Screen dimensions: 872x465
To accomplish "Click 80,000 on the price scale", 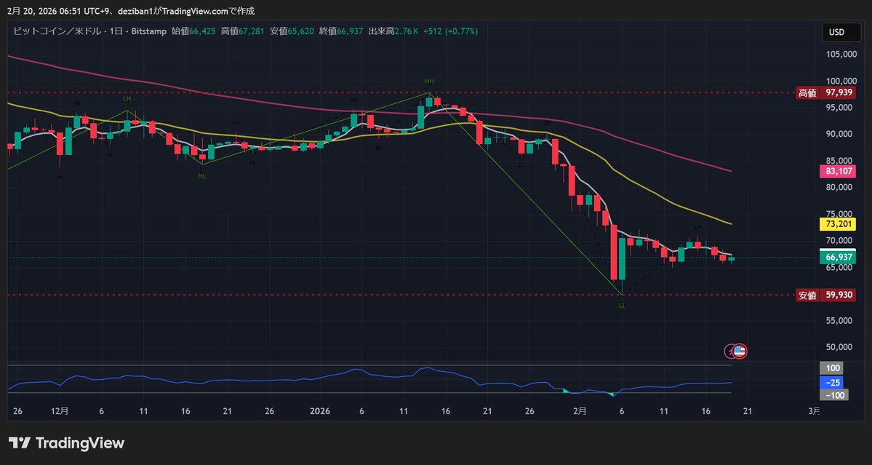I will [x=841, y=187].
